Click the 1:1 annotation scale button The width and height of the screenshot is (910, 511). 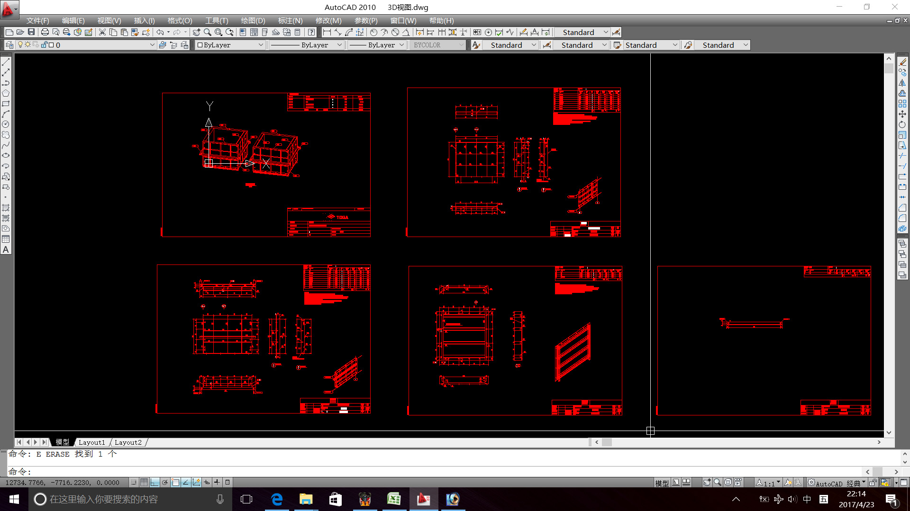click(769, 483)
